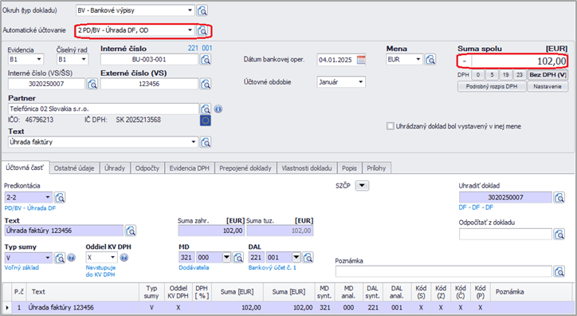Open lookup beside DAL account 221 001
Viewport: 577px width, 316px height.
pos(308,258)
